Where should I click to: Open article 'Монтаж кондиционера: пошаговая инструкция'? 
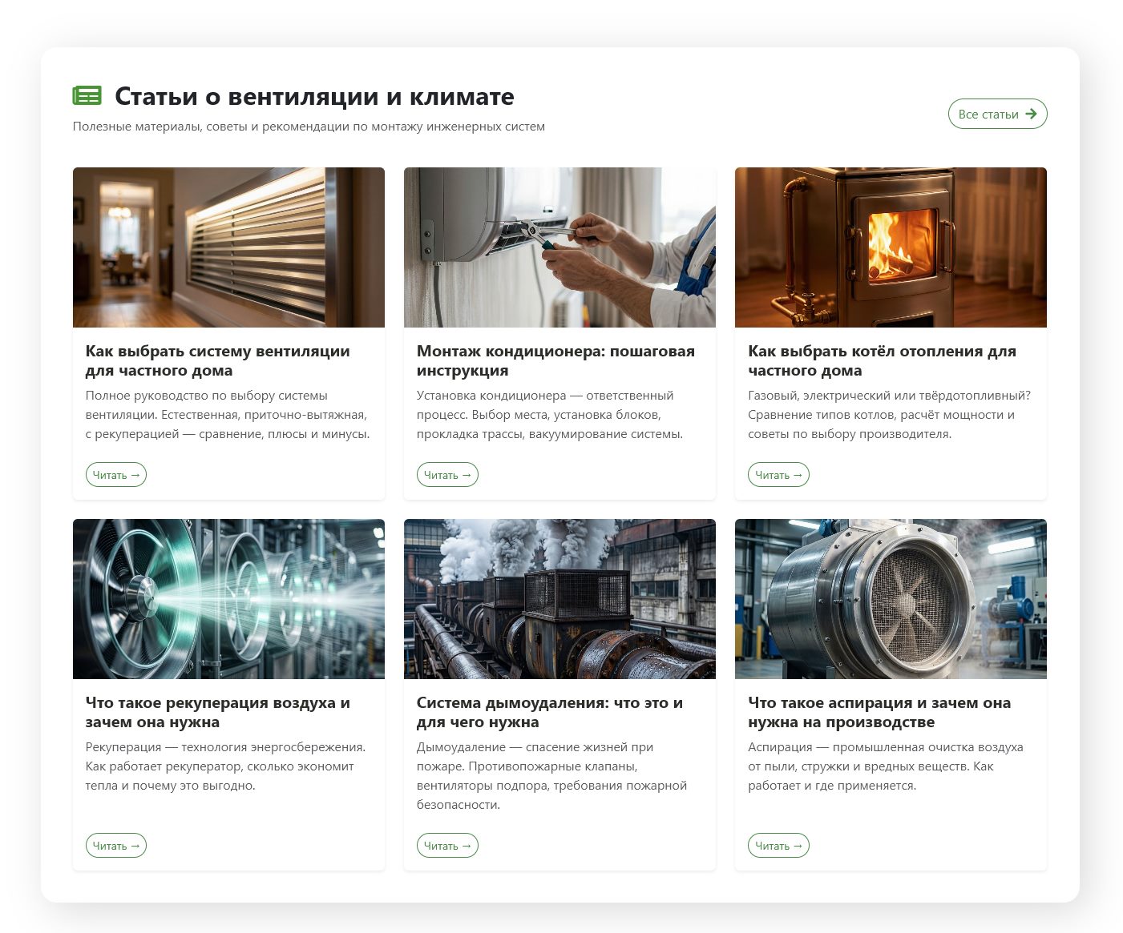[x=555, y=360]
